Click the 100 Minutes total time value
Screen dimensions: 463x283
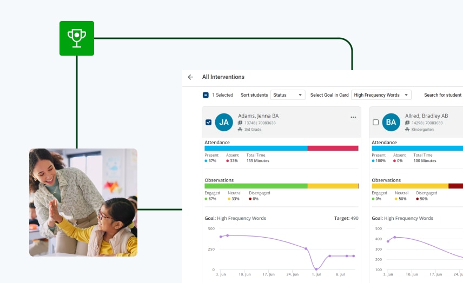425,160
